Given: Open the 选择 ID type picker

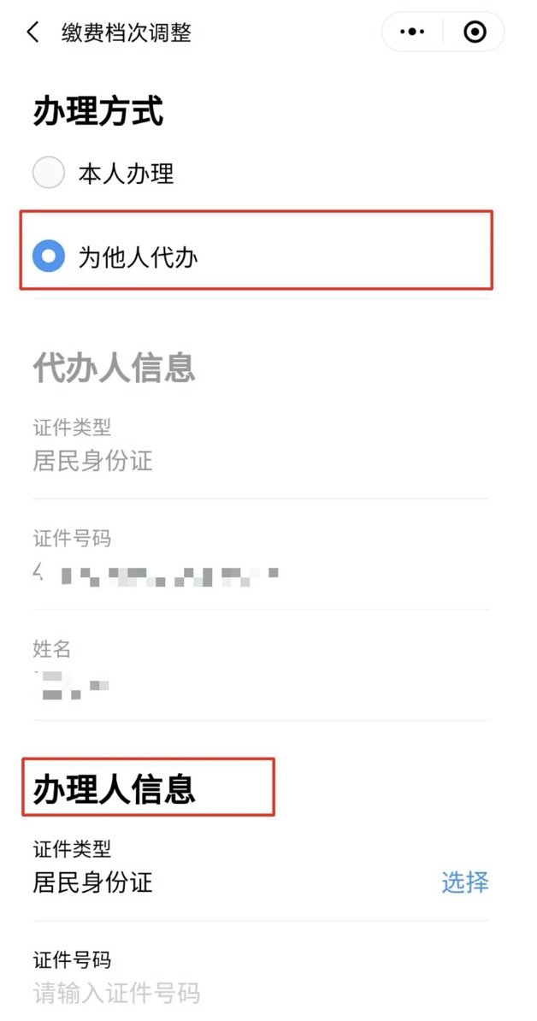Looking at the screenshot, I should pyautogui.click(x=465, y=882).
